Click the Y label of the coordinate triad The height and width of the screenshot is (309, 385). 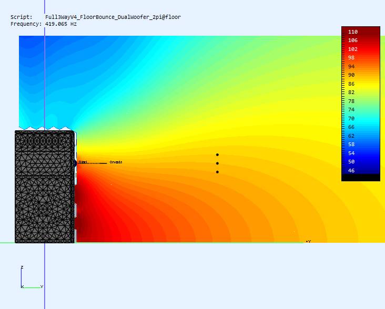(42, 287)
